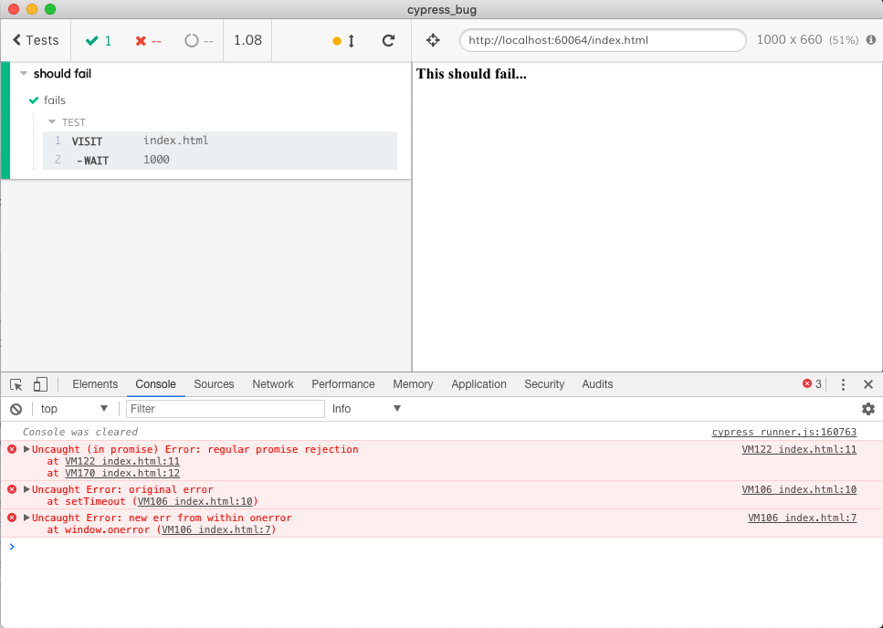Go back using the Tests button
Image resolution: width=883 pixels, height=628 pixels.
[x=35, y=40]
